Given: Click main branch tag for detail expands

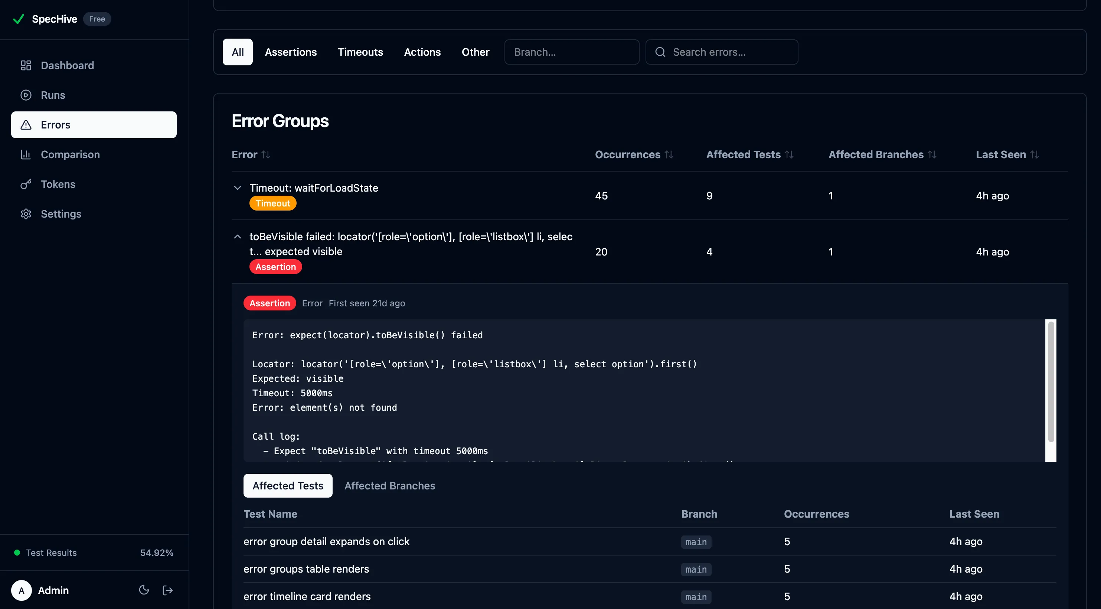Looking at the screenshot, I should click(x=696, y=542).
